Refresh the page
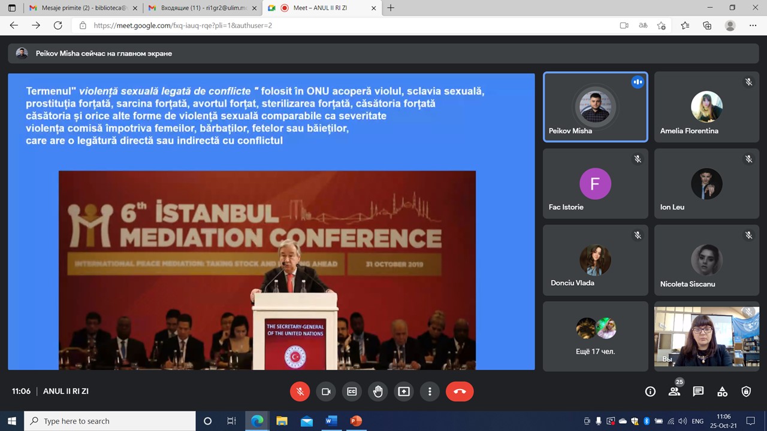767x431 pixels. coord(58,26)
